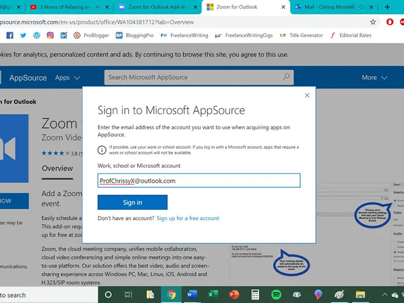
Task: Expand the More dropdown menu
Action: tap(375, 77)
